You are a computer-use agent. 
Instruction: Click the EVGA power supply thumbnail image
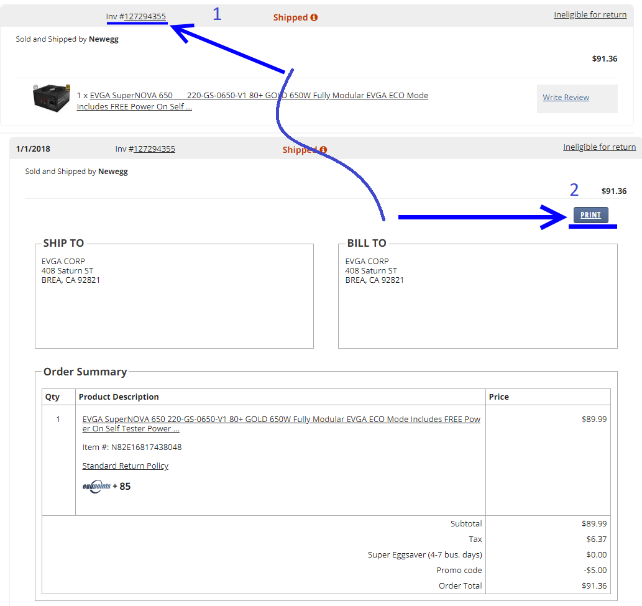pos(51,98)
